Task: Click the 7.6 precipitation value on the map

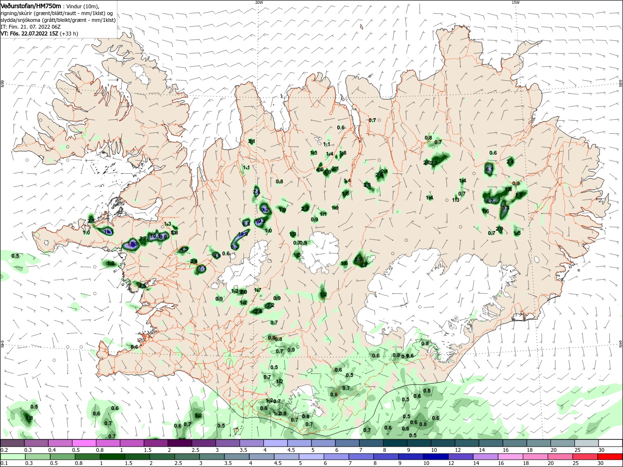Action: click(x=257, y=193)
